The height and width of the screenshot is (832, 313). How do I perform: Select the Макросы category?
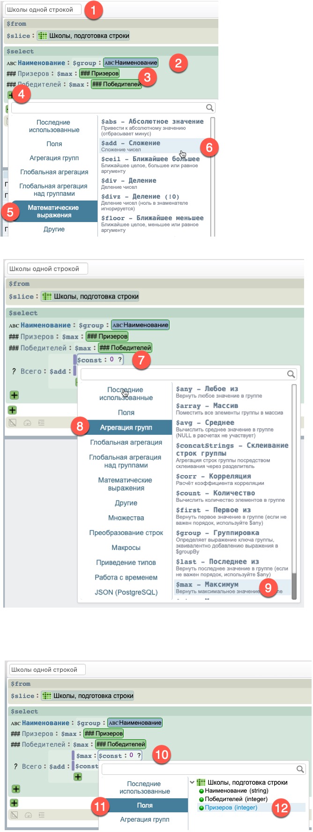click(x=126, y=548)
